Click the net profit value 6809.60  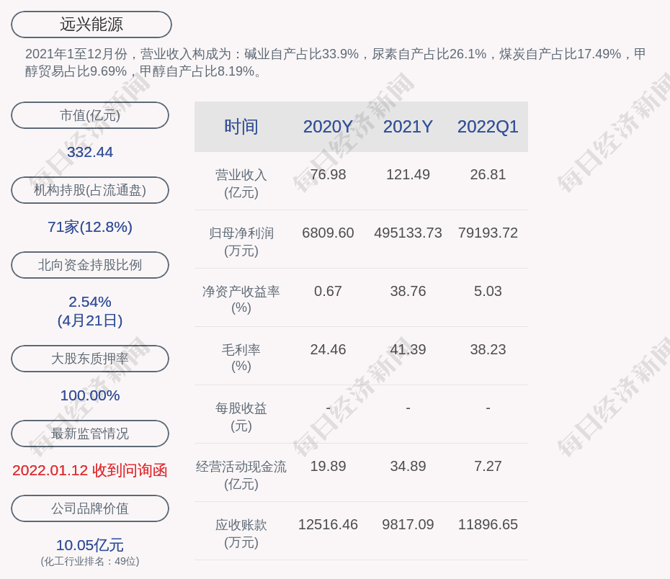coord(328,233)
